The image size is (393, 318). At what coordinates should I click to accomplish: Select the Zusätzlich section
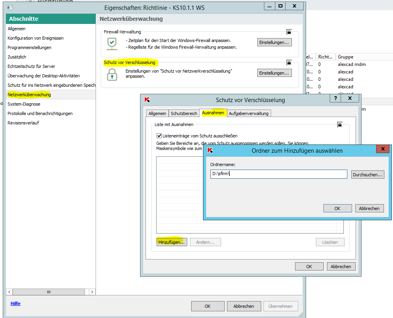[x=51, y=57]
